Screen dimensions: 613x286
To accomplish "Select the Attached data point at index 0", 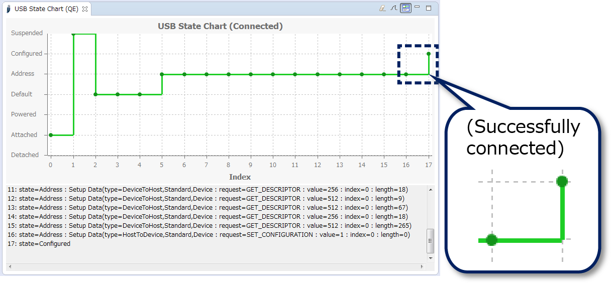I will pyautogui.click(x=50, y=135).
